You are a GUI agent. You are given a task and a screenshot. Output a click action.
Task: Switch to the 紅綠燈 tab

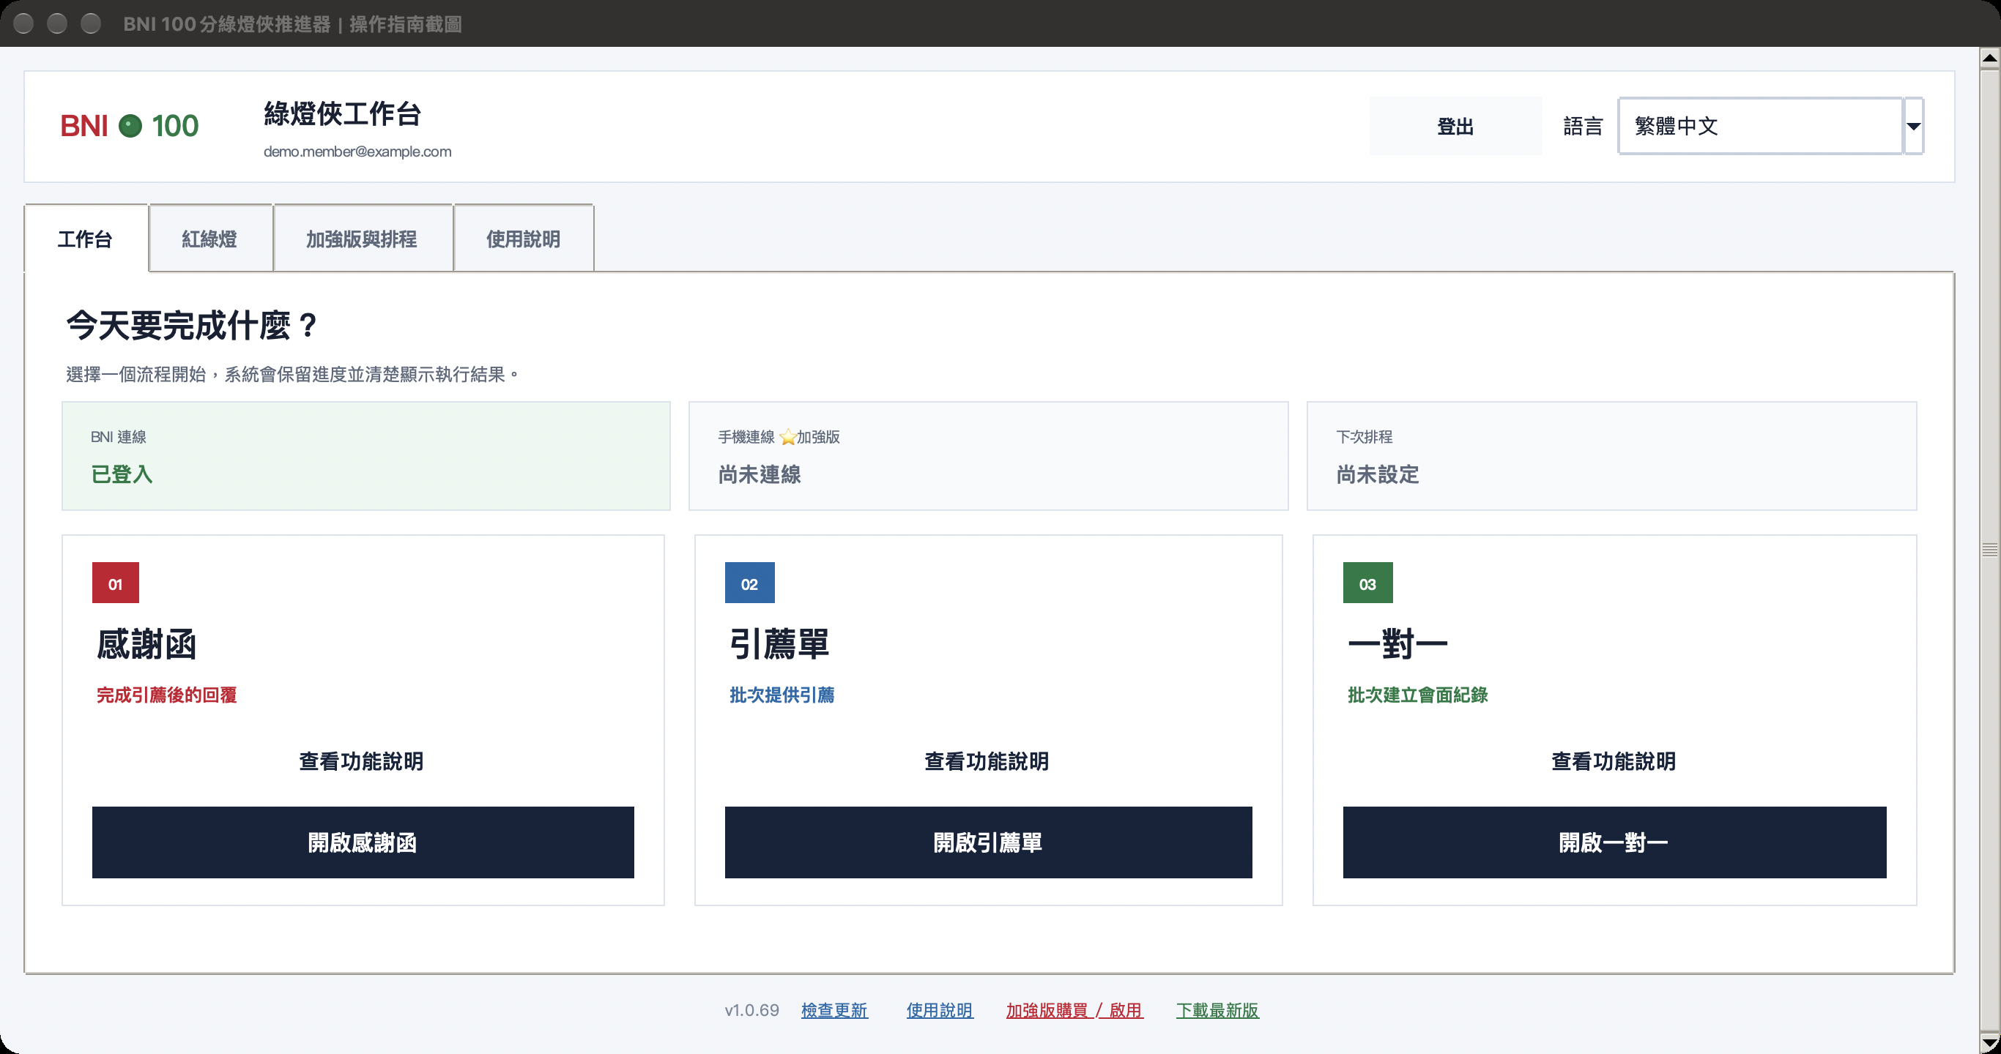[209, 239]
